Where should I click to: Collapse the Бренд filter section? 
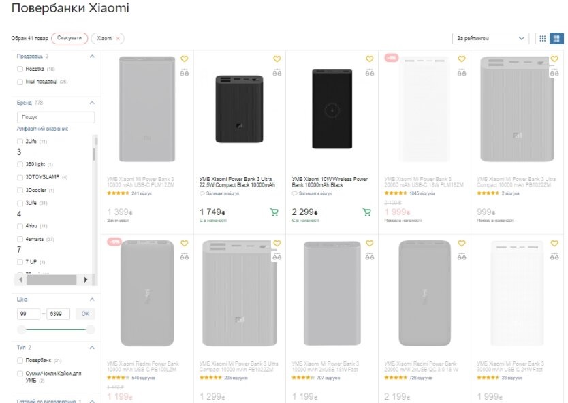coord(92,103)
